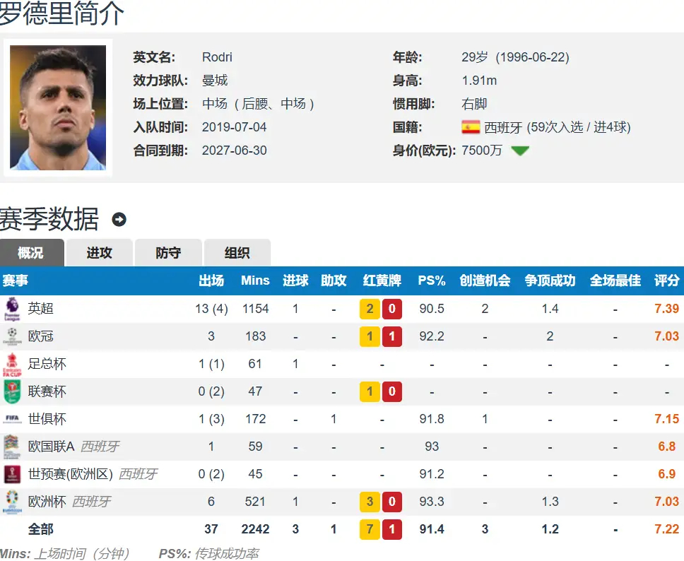Switch to the 进攻 tab
Image resolution: width=684 pixels, height=561 pixels.
(99, 252)
